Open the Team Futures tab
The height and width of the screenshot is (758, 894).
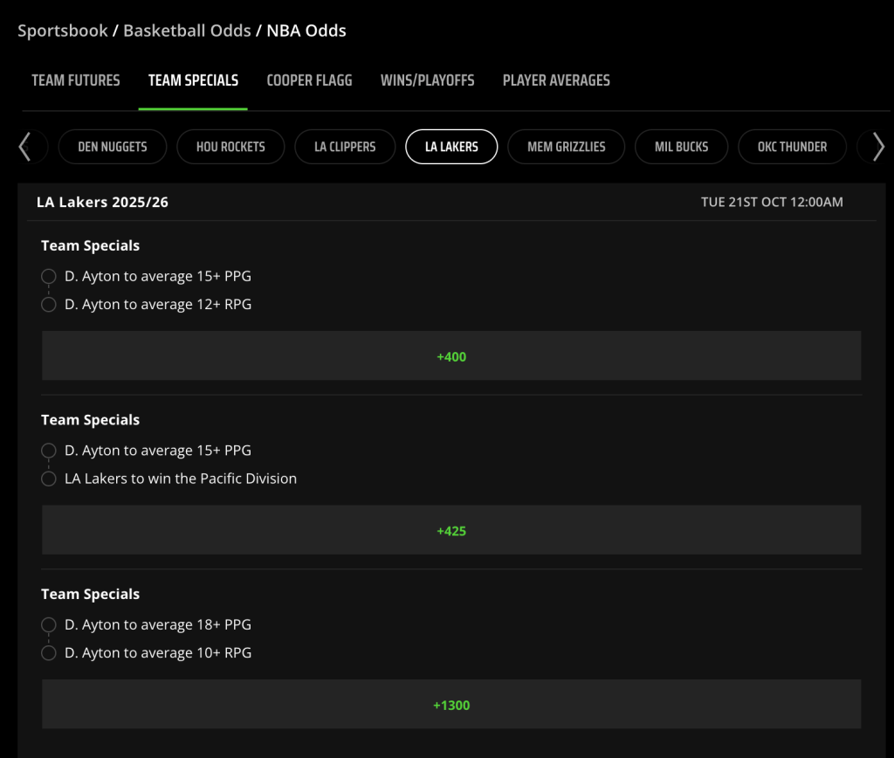click(x=76, y=80)
